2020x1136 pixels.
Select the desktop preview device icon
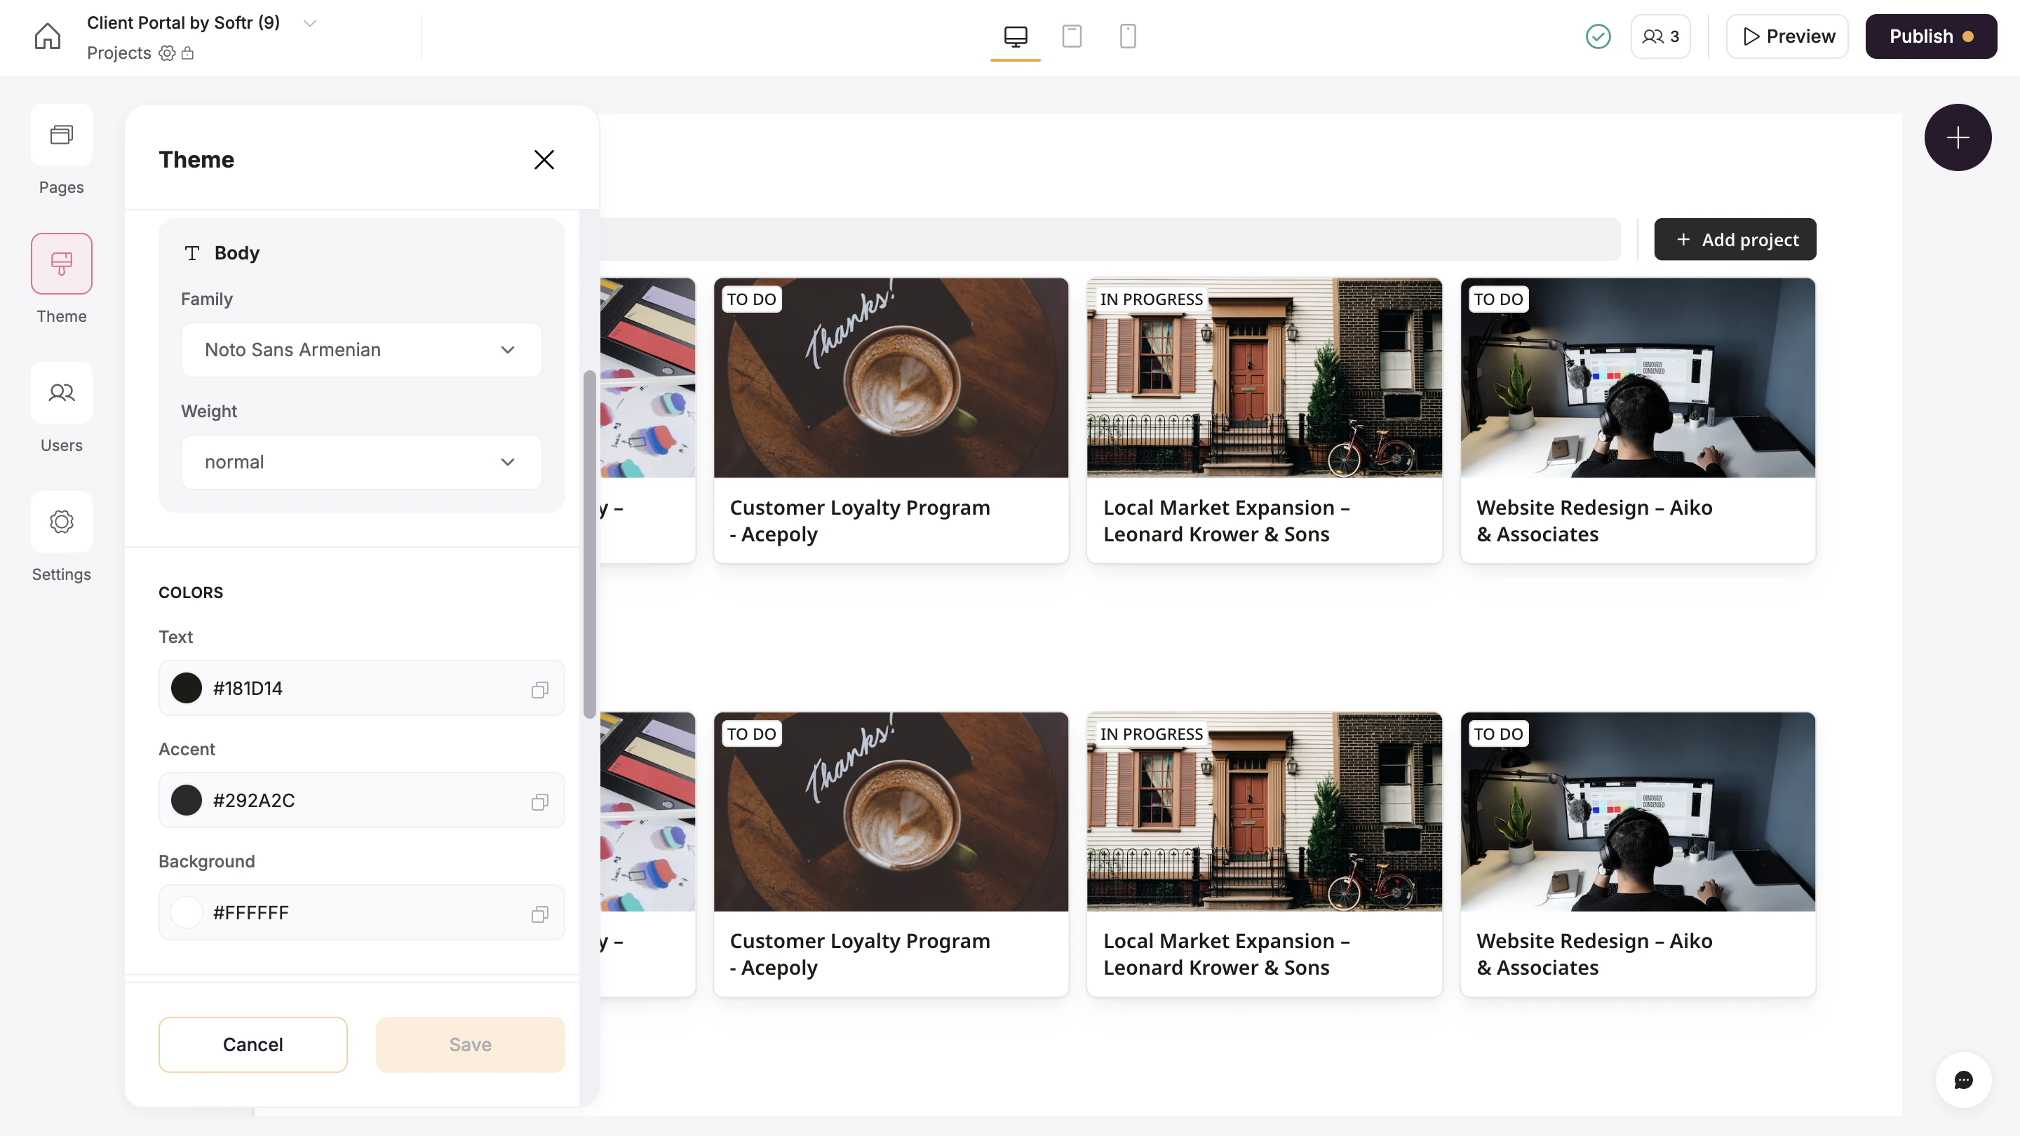1015,36
